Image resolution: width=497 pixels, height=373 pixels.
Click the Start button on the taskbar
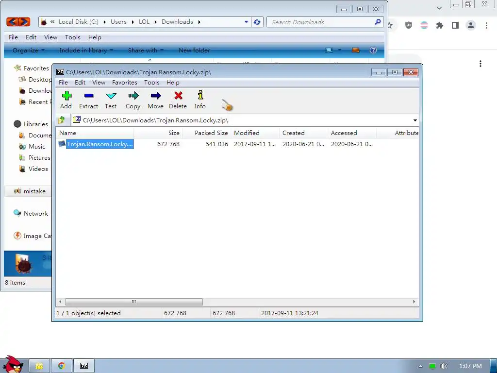point(13,364)
